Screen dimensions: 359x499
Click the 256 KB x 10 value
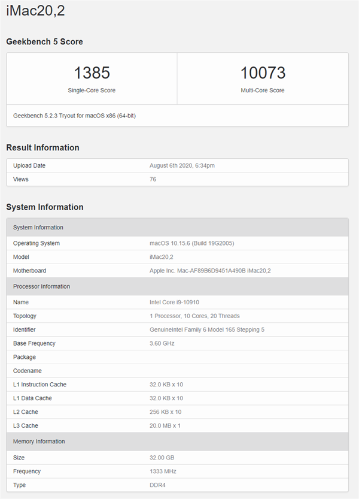[x=165, y=412]
